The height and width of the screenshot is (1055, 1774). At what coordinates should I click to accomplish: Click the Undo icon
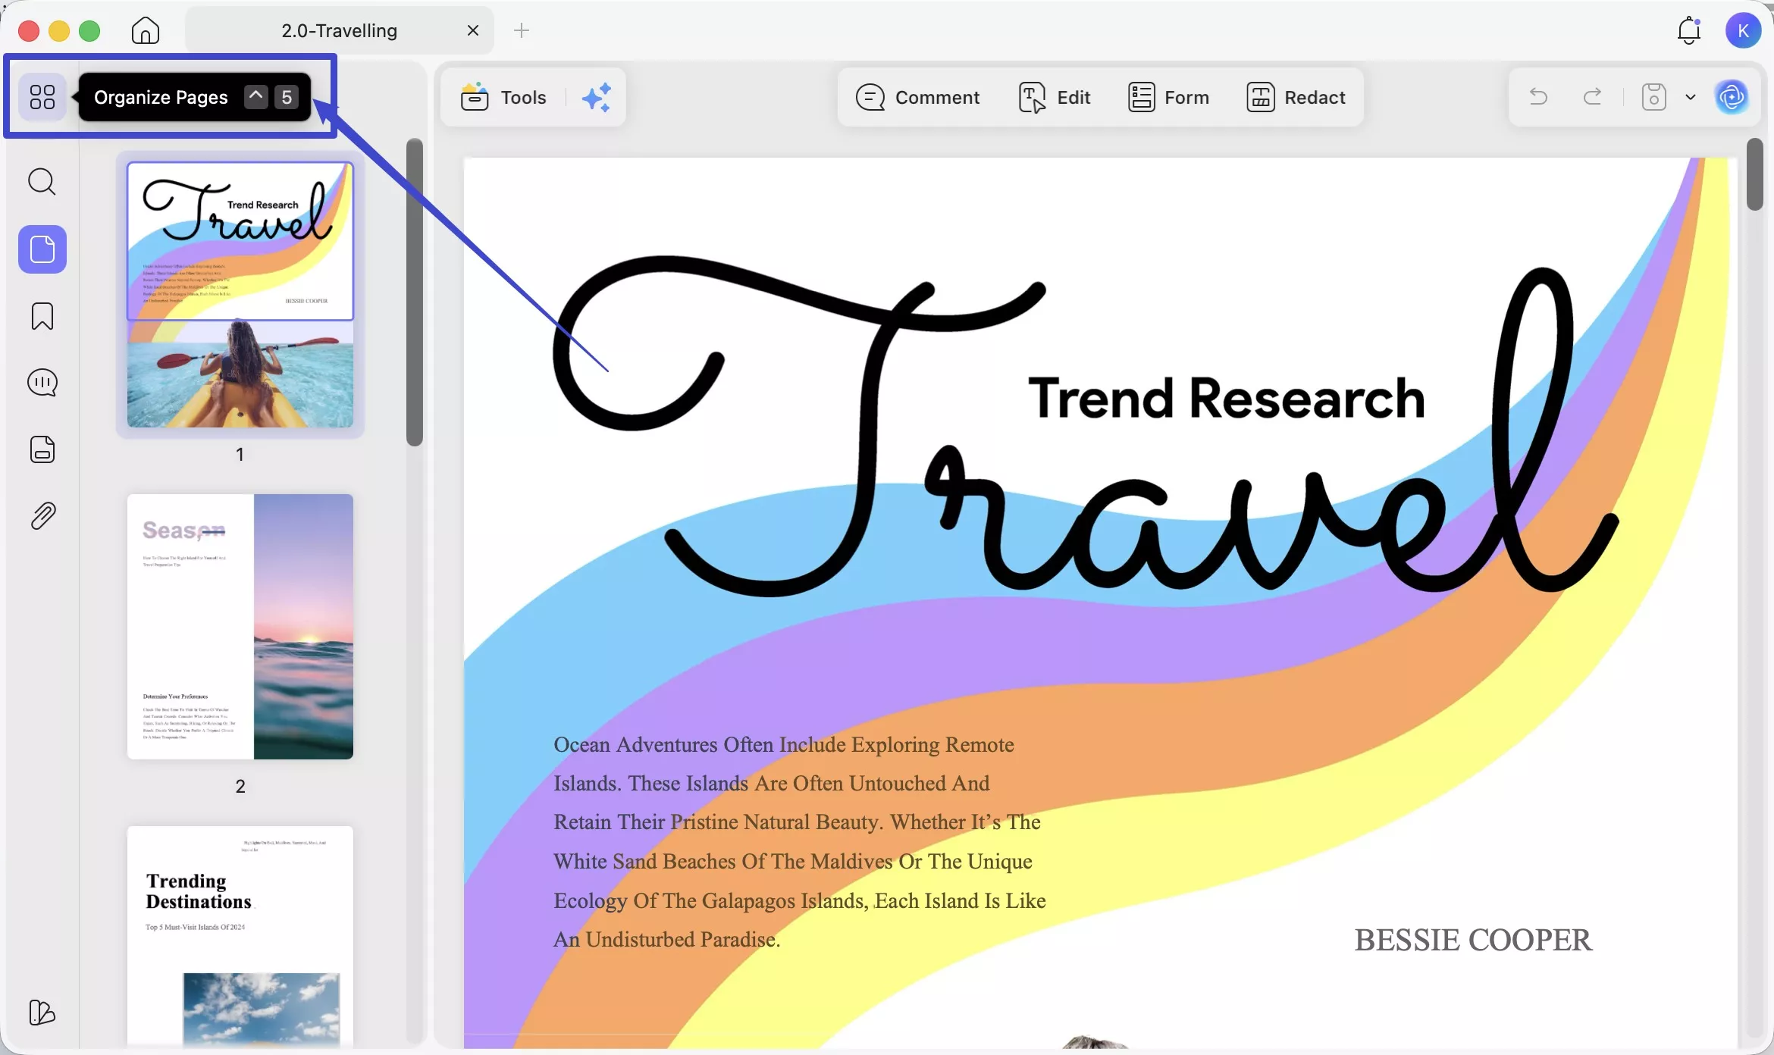click(x=1538, y=97)
